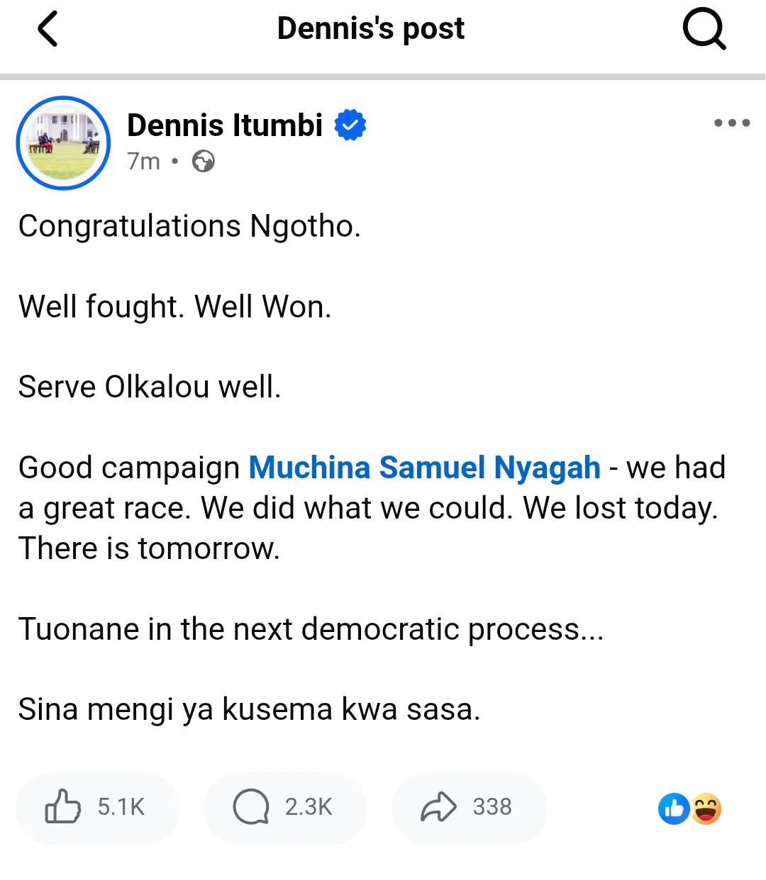Click the Congratulations Ngotho post text
Image resolution: width=766 pixels, height=880 pixels.
click(x=189, y=227)
